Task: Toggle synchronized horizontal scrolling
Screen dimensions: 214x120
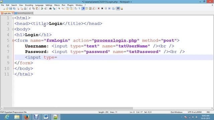Action: (x=71, y=9)
